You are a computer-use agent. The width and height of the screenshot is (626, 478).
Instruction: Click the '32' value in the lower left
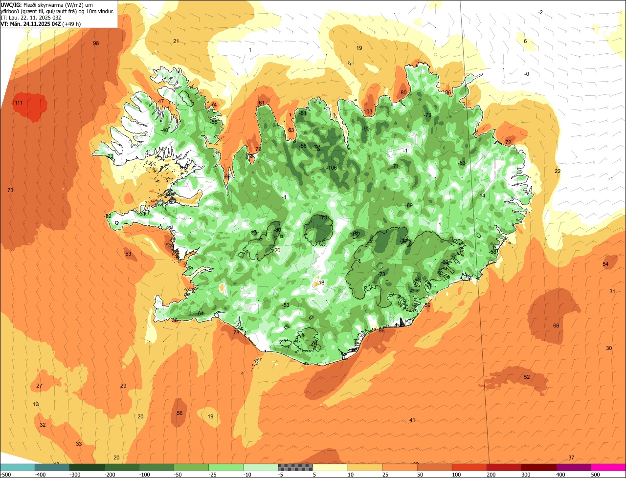pyautogui.click(x=43, y=425)
